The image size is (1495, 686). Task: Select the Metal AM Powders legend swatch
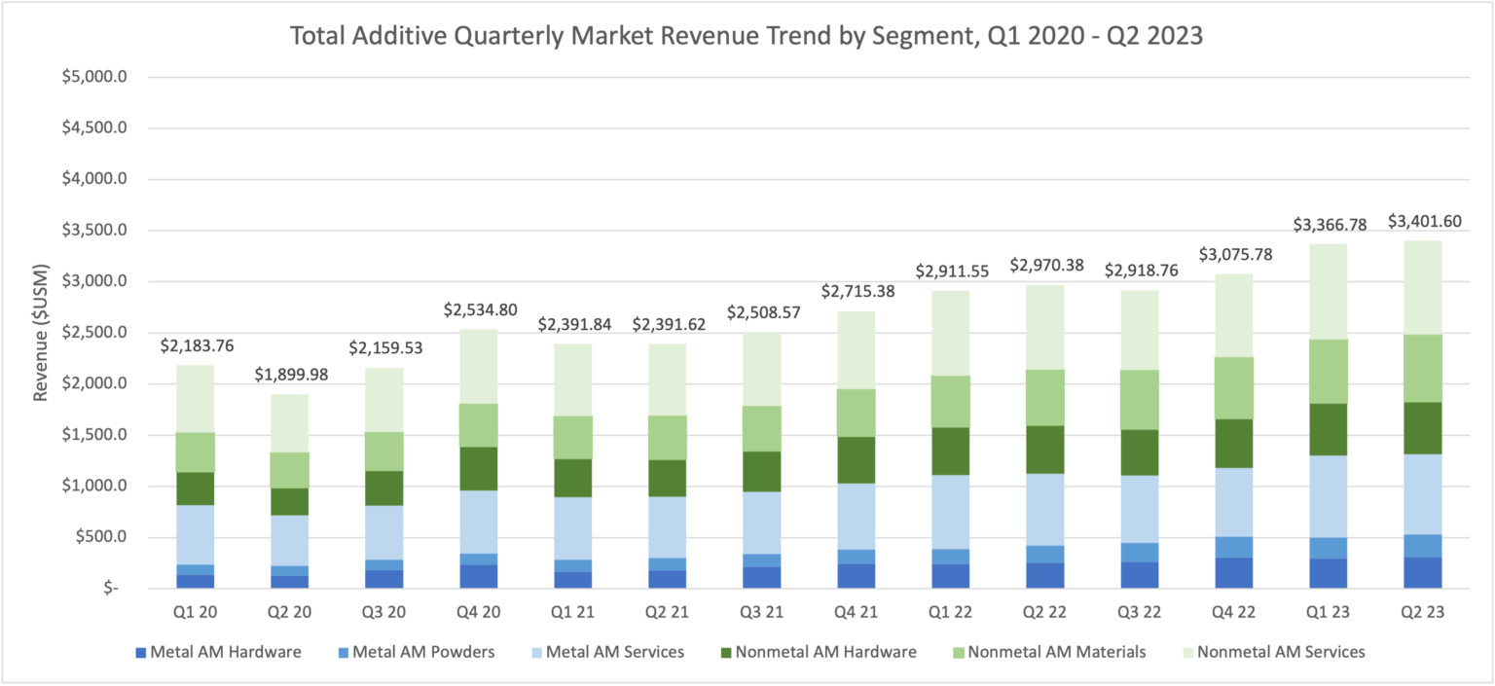pos(345,651)
